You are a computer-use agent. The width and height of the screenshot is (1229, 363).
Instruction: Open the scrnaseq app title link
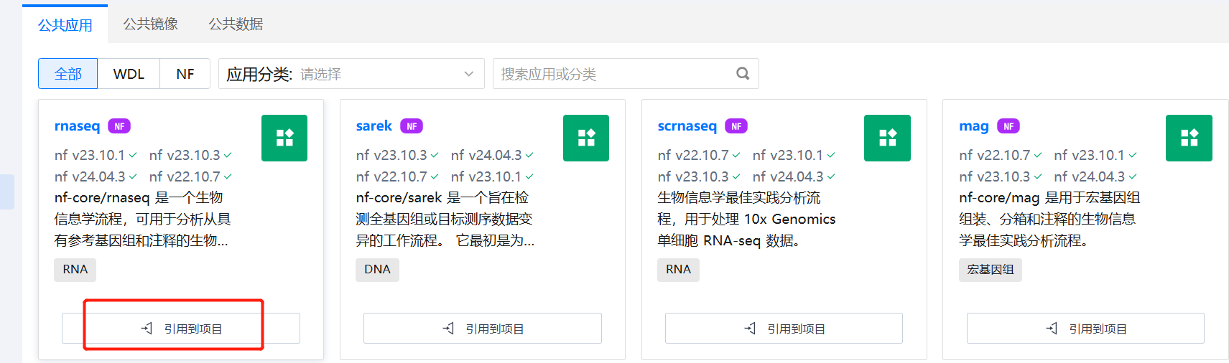[x=687, y=126]
